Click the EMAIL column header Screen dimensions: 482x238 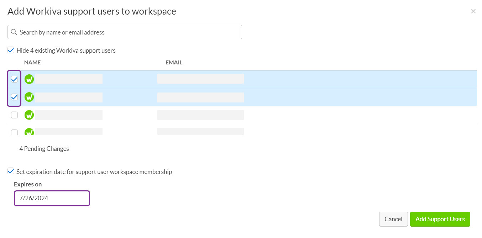pyautogui.click(x=174, y=62)
